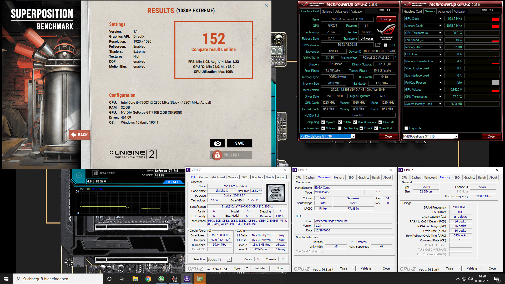Open the GPU-Z taskbar icon

click(200, 279)
